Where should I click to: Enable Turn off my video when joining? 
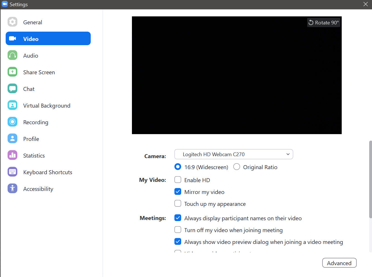[178, 230]
